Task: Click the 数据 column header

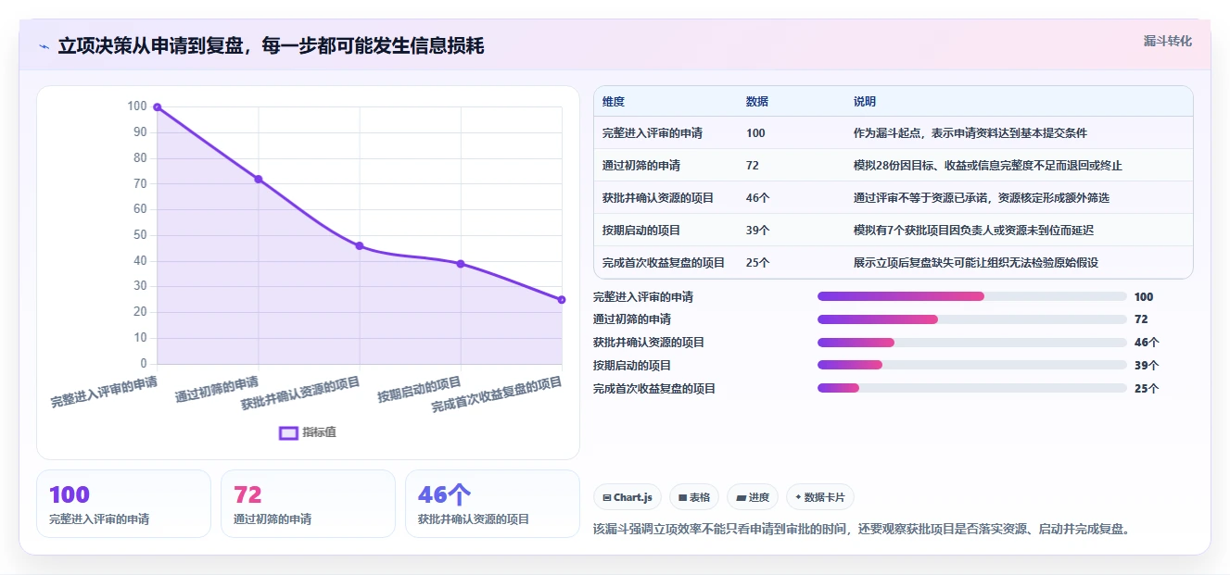Action: [x=757, y=102]
